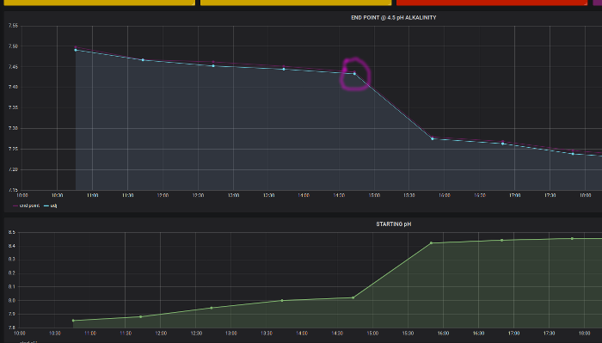
Task: Select the cyan alkalinity point just before 16:00
Action: click(x=433, y=139)
